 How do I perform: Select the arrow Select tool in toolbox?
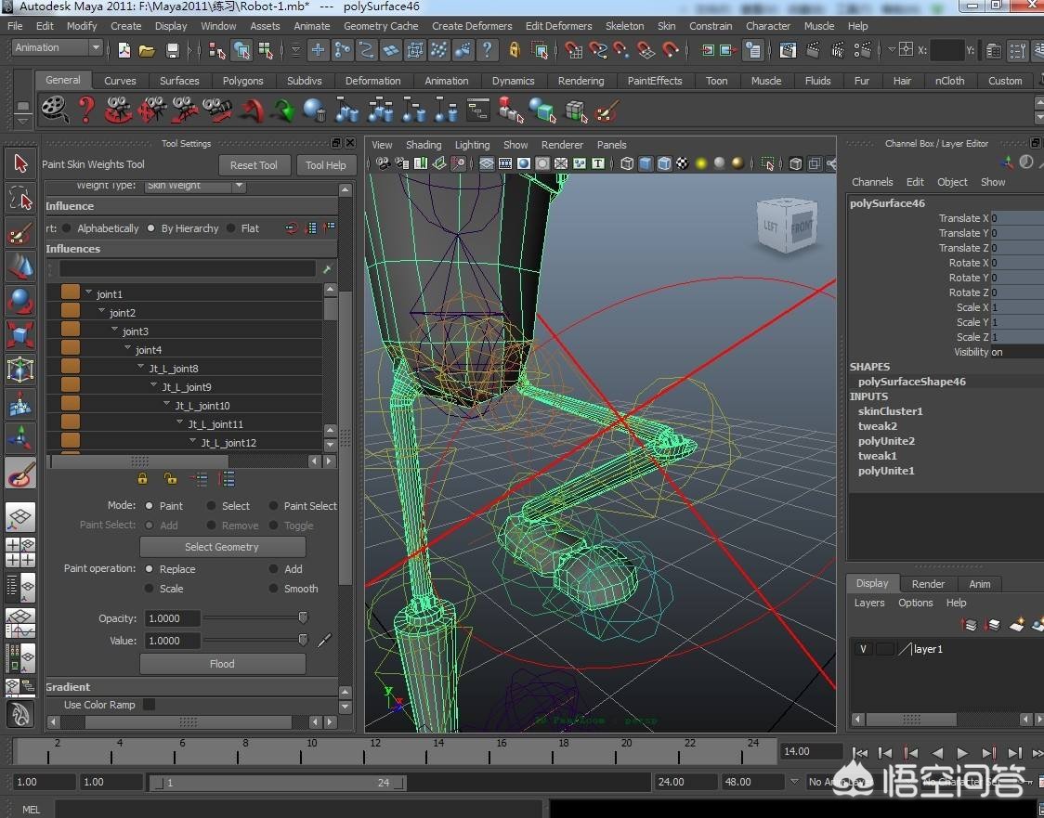coord(20,163)
